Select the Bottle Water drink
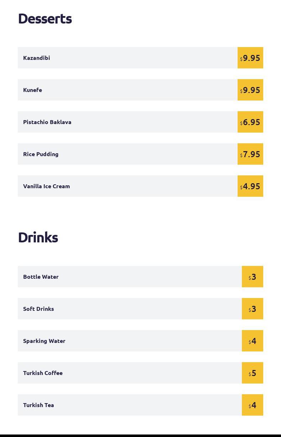 [41, 277]
